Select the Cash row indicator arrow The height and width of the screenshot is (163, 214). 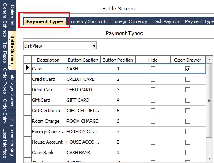pyautogui.click(x=28, y=68)
